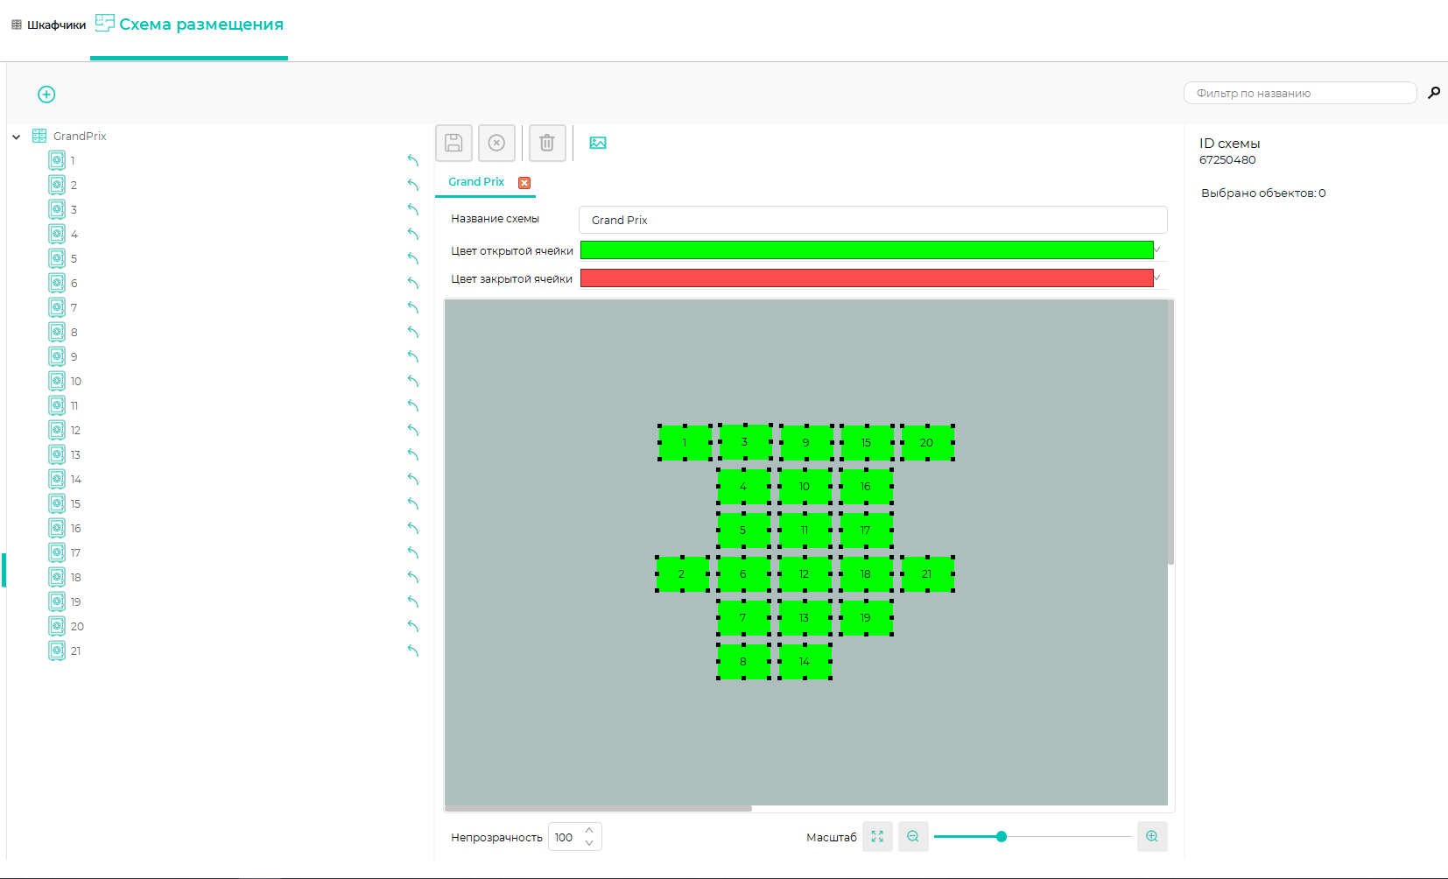1448x879 pixels.
Task: Select cell 10 on the canvas
Action: 805,487
